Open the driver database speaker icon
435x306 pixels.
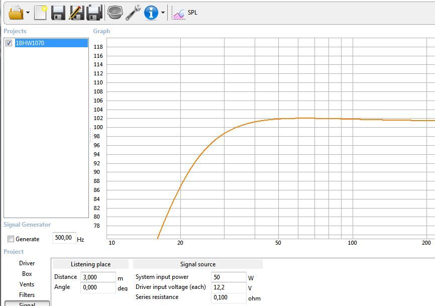click(115, 13)
